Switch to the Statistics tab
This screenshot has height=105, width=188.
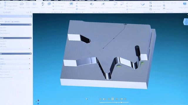[16, 22]
